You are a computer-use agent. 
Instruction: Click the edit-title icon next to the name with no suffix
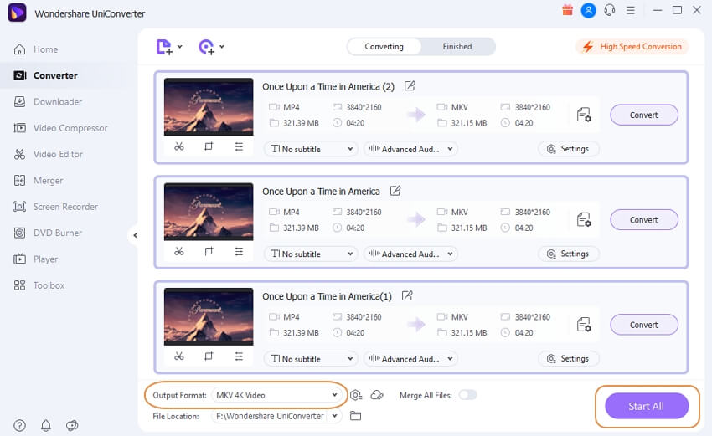click(395, 191)
